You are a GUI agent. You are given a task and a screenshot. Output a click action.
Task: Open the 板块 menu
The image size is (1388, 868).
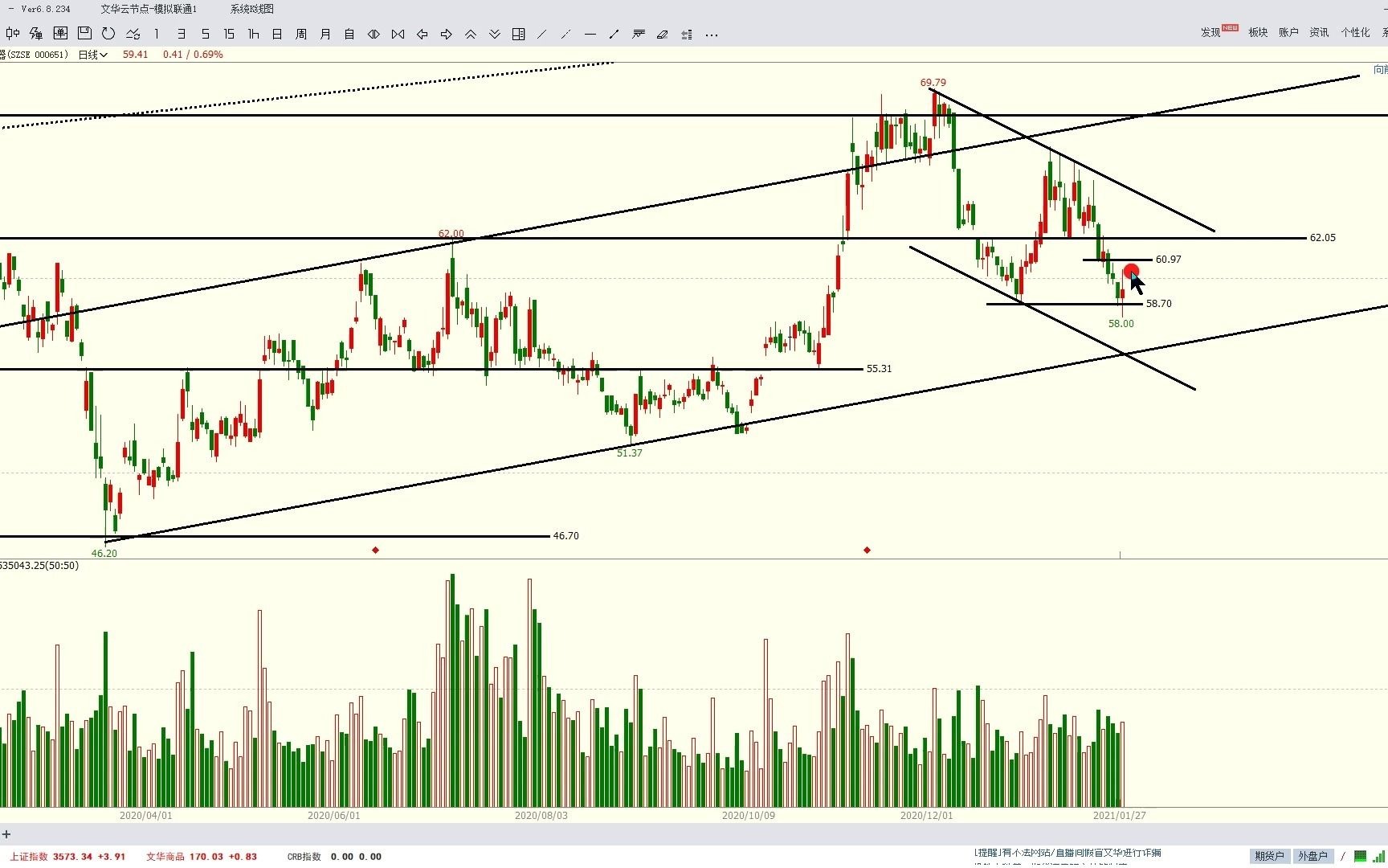pos(1258,32)
